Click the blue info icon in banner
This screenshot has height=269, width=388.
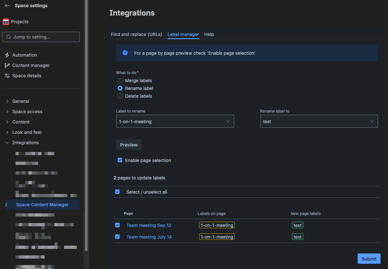(125, 53)
